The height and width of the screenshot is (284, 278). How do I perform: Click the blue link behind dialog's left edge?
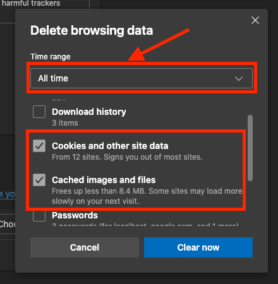(8, 194)
